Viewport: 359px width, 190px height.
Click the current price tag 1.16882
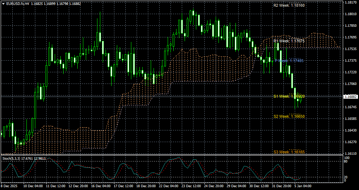[350, 97]
